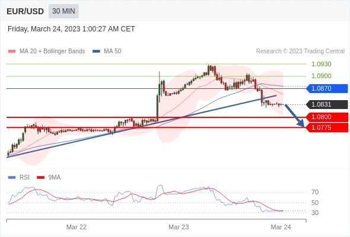Image resolution: width=350 pixels, height=237 pixels.
Task: Toggle the RSI legend label
Action: point(24,178)
